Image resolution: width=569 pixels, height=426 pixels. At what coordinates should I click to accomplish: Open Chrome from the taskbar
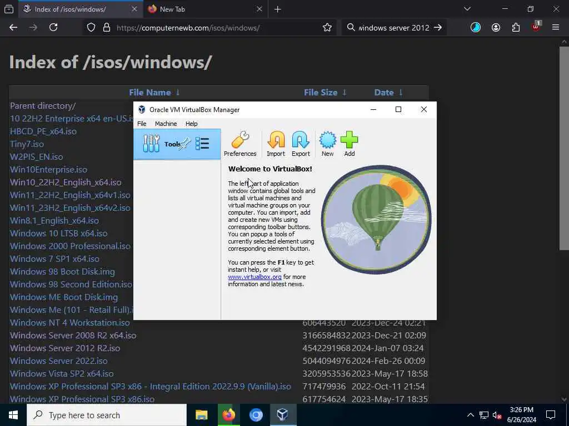256,415
